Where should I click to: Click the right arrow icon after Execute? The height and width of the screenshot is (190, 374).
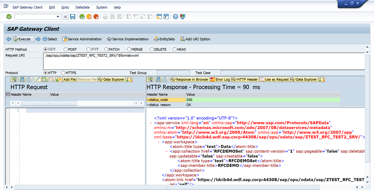(x=38, y=39)
